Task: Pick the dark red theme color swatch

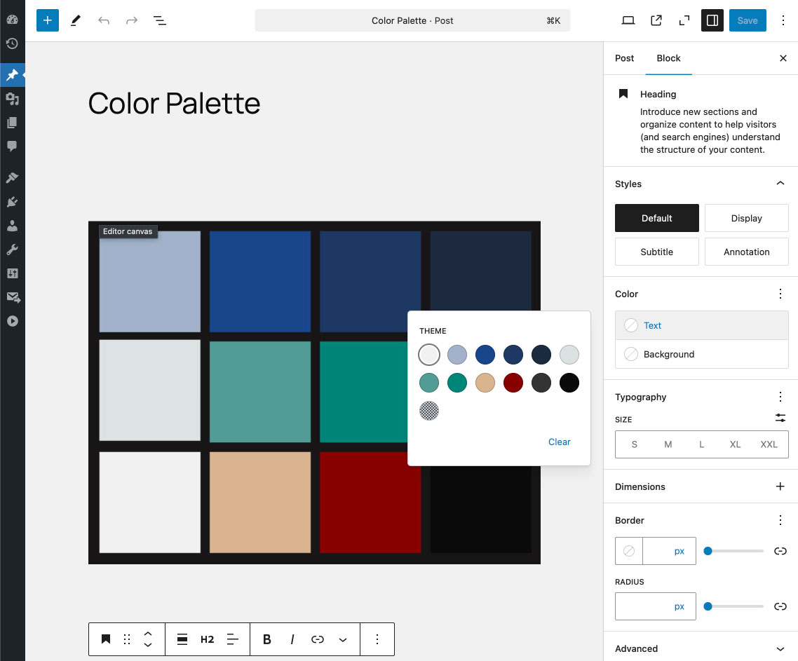Action: tap(513, 383)
